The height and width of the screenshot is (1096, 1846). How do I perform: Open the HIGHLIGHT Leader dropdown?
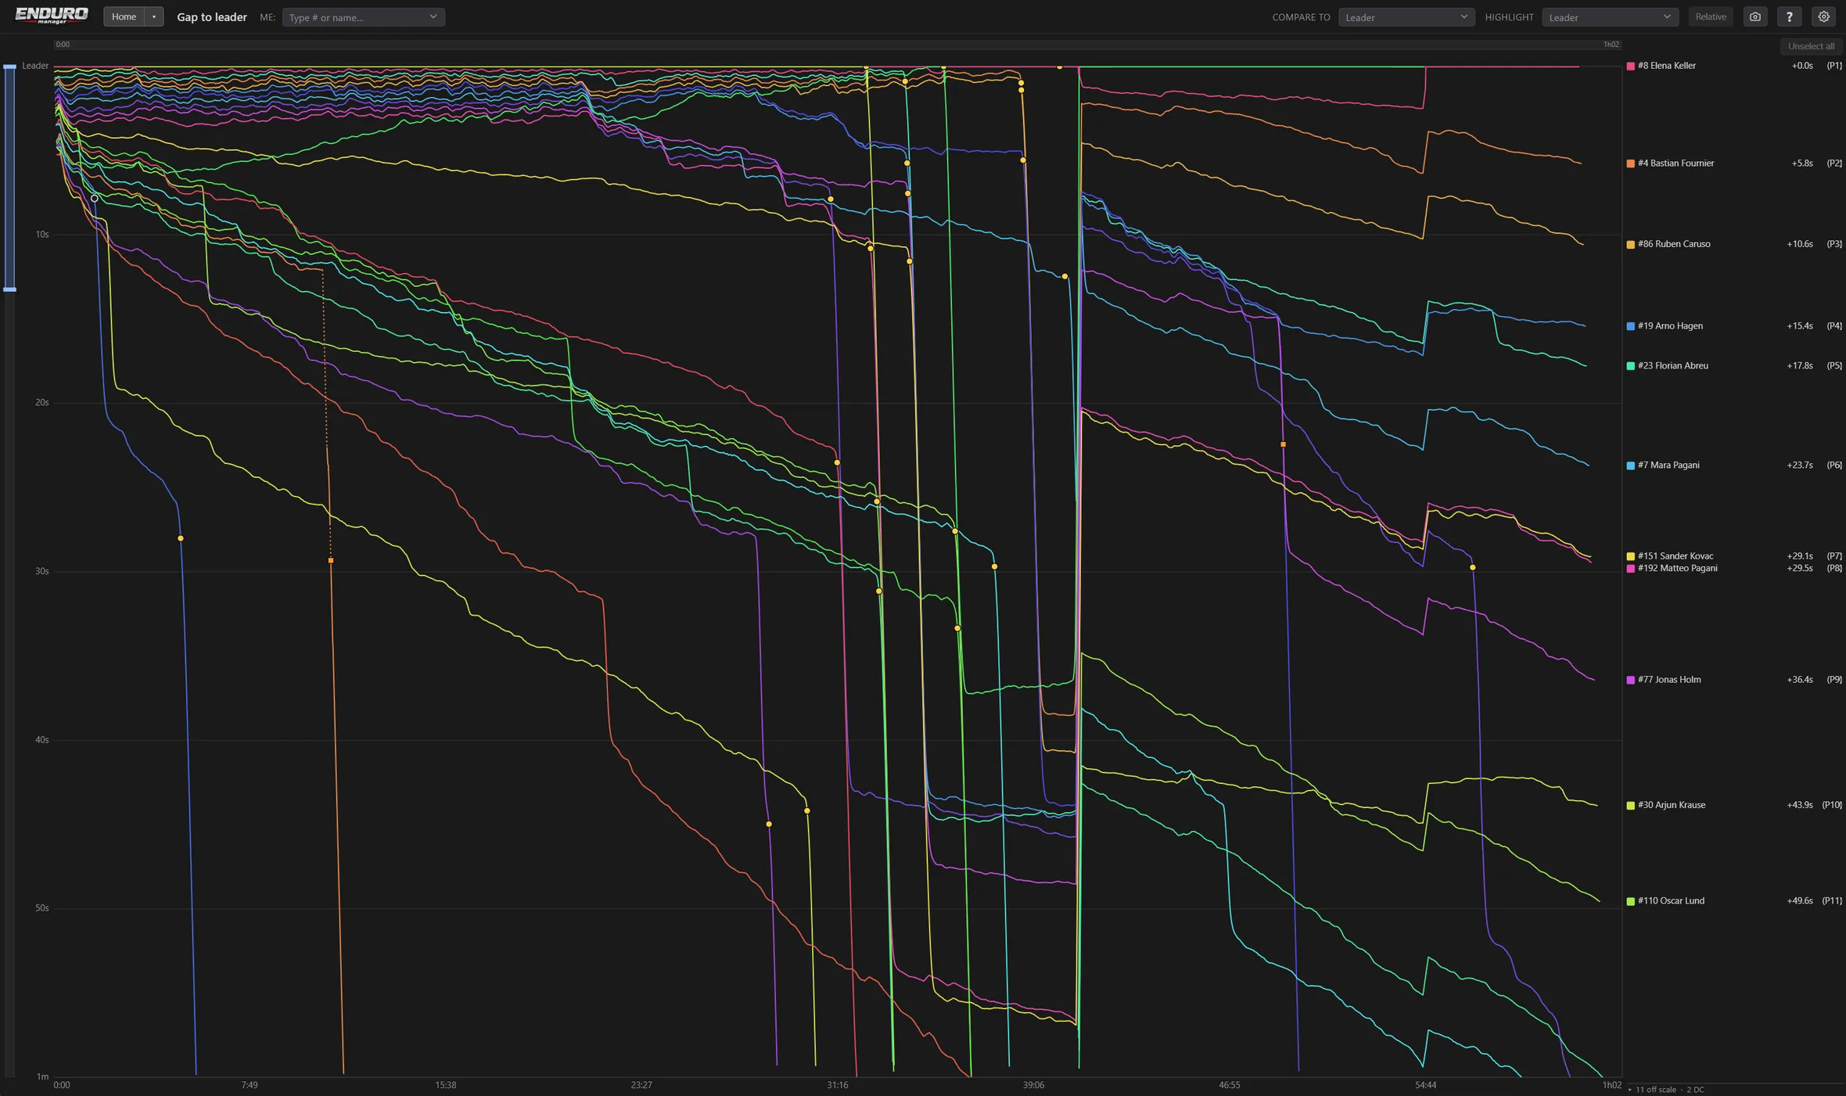point(1610,17)
